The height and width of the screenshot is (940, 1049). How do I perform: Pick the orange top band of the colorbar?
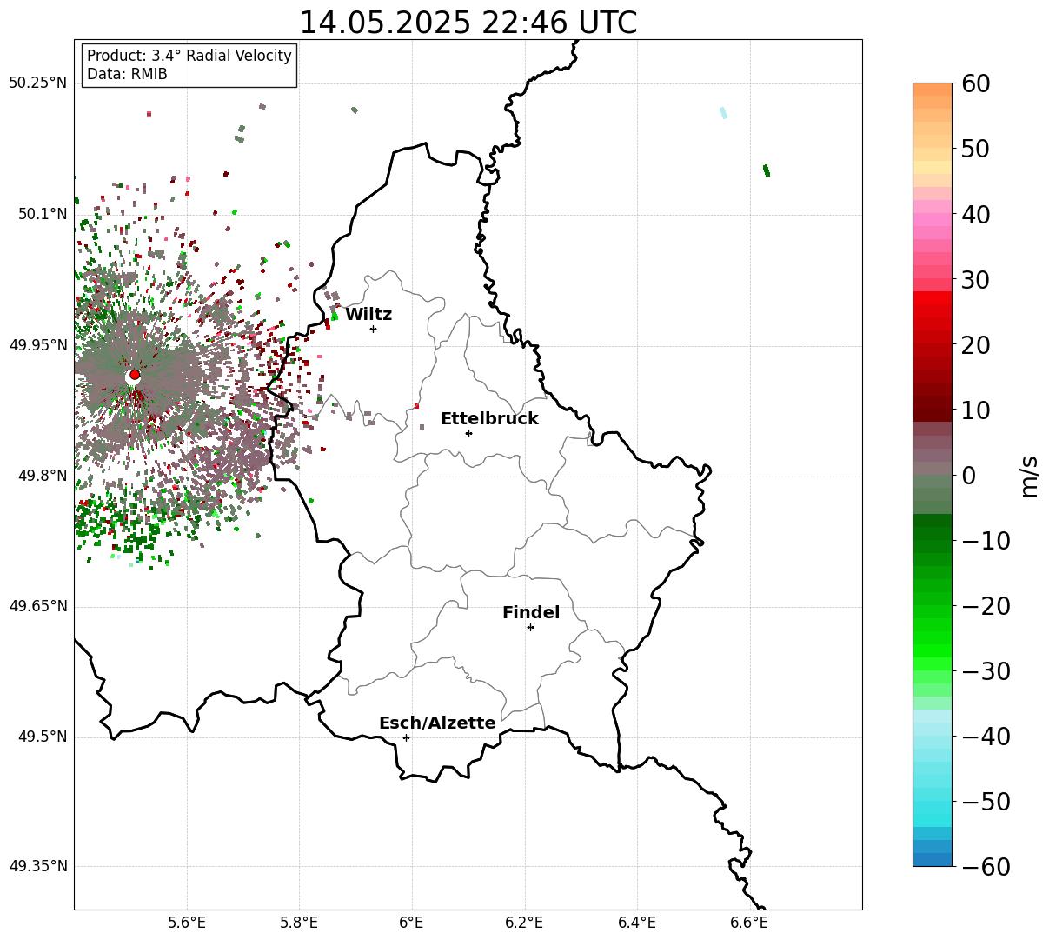(x=933, y=89)
